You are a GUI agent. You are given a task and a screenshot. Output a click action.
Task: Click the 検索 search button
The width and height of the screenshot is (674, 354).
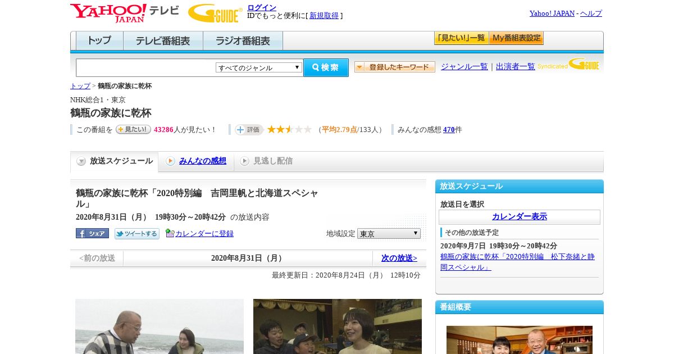tap(326, 67)
